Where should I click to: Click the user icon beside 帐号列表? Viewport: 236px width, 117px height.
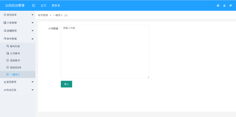(8, 46)
